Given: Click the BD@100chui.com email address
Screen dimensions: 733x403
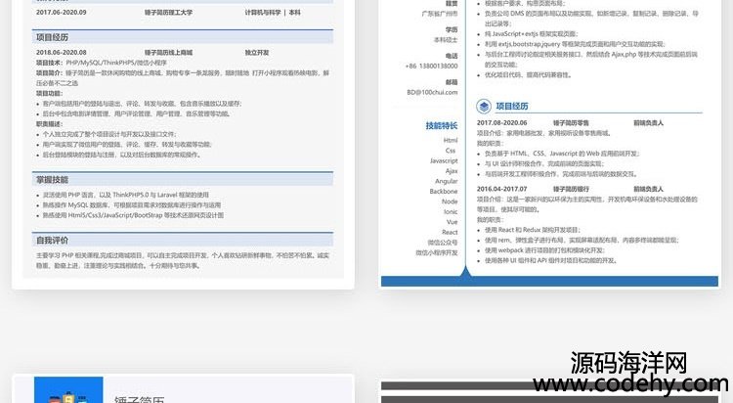Looking at the screenshot, I should (x=432, y=93).
